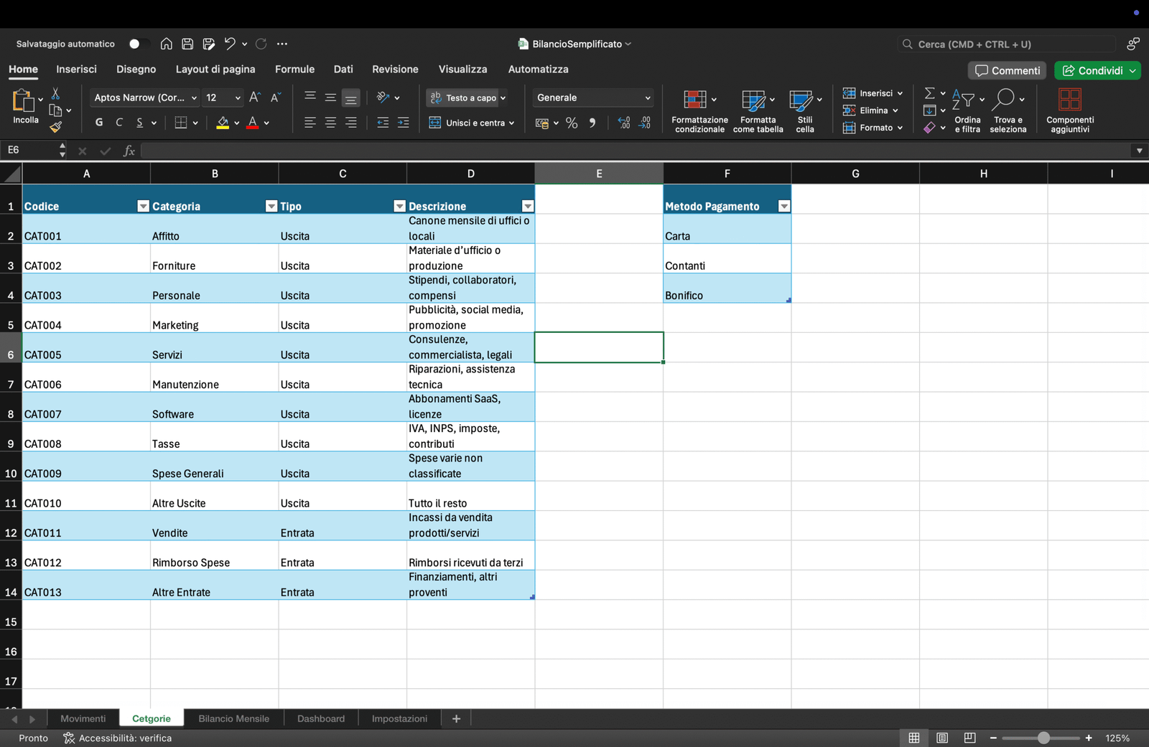Toggle Salvataggio automatico switch
Viewport: 1149px width, 747px height.
click(x=136, y=44)
